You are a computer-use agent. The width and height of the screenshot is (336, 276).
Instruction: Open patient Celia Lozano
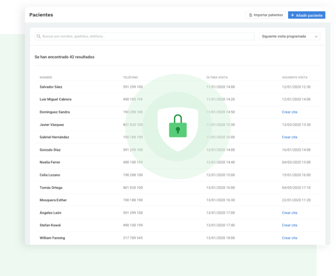50,175
